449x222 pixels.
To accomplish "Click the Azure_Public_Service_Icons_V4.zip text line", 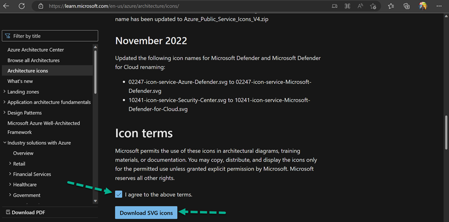I will [x=192, y=20].
